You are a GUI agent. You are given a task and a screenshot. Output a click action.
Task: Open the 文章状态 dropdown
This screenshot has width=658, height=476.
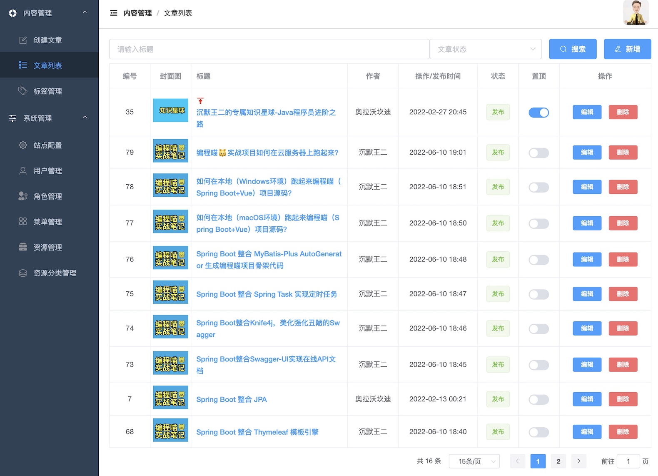tap(486, 49)
